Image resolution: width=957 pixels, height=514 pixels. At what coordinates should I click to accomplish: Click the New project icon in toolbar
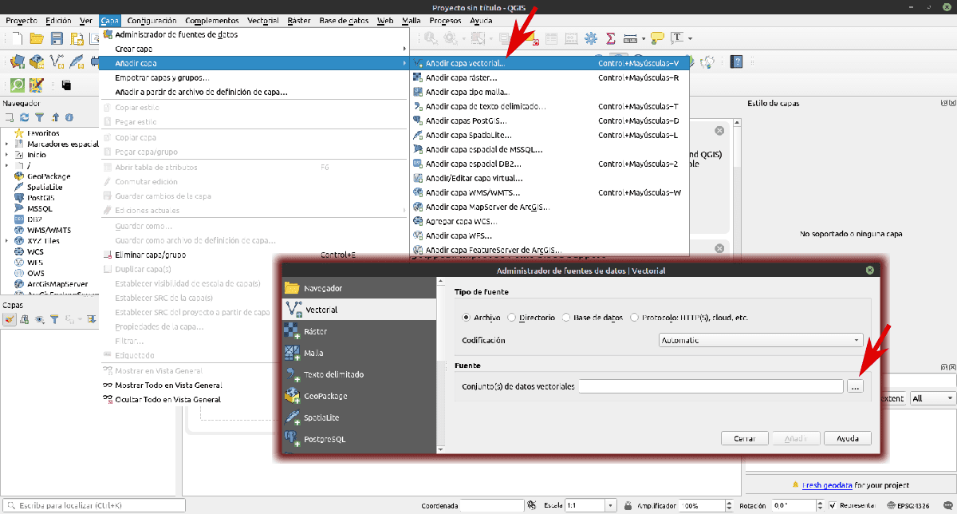pyautogui.click(x=17, y=38)
